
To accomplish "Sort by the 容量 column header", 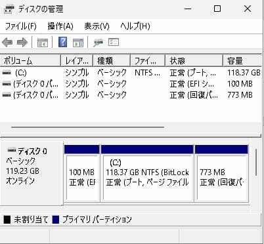I will tap(242, 60).
